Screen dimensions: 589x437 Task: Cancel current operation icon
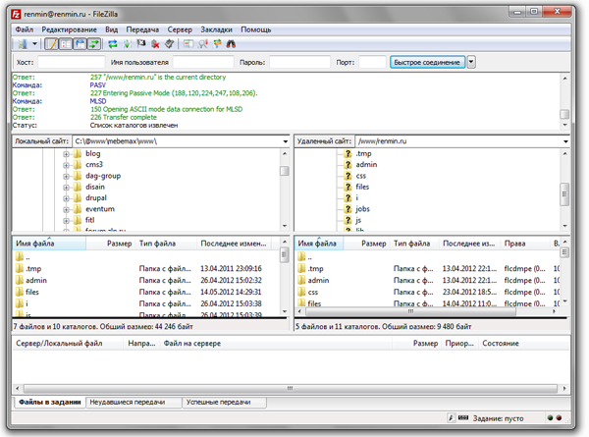(x=141, y=44)
